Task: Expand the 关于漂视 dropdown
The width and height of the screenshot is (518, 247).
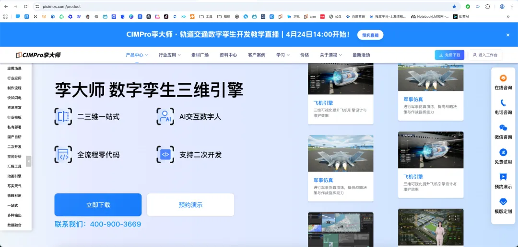Action: [330, 55]
